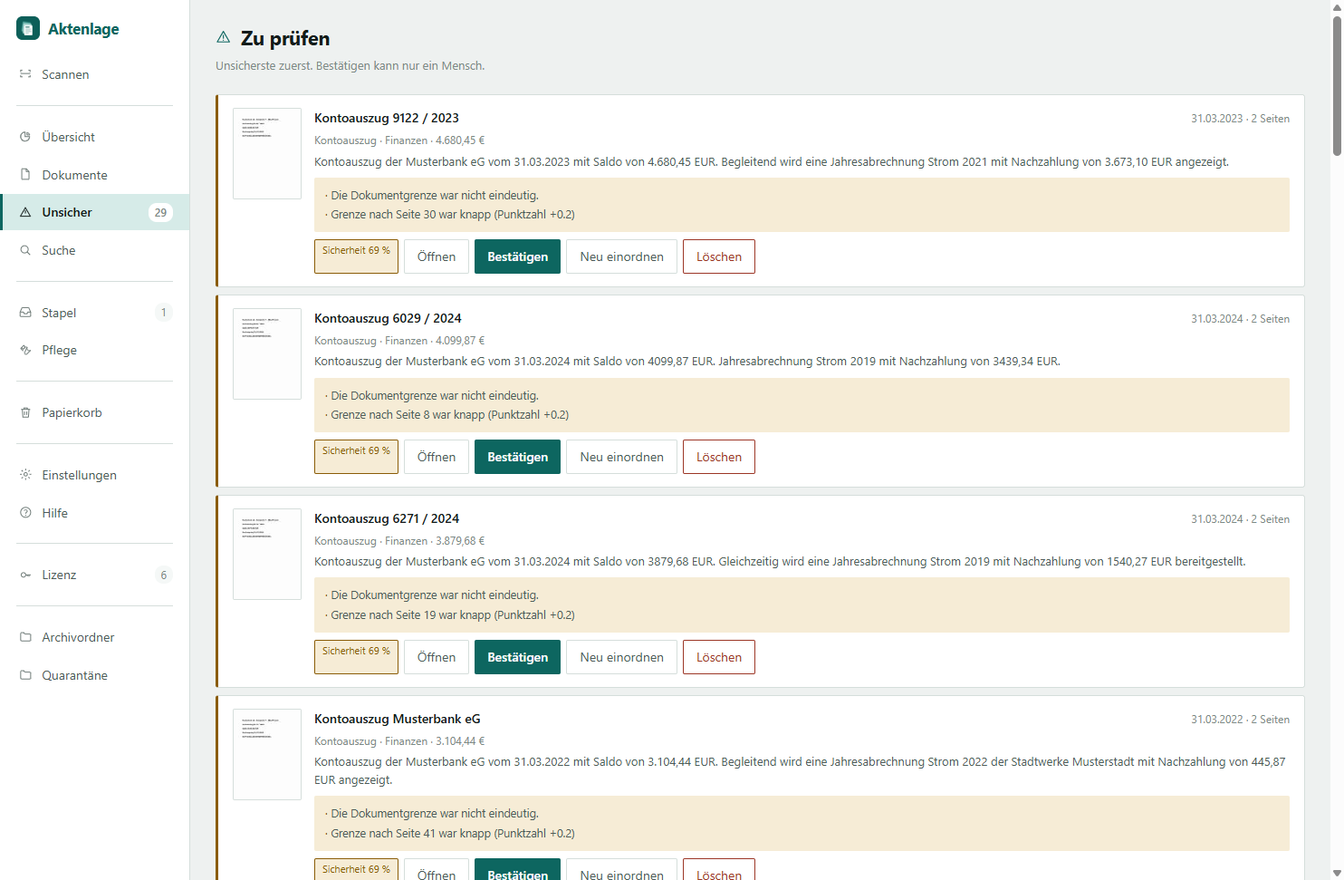This screenshot has height=880, width=1344.
Task: Click the title Kontoauszug 6029 / 2024
Action: 388,318
